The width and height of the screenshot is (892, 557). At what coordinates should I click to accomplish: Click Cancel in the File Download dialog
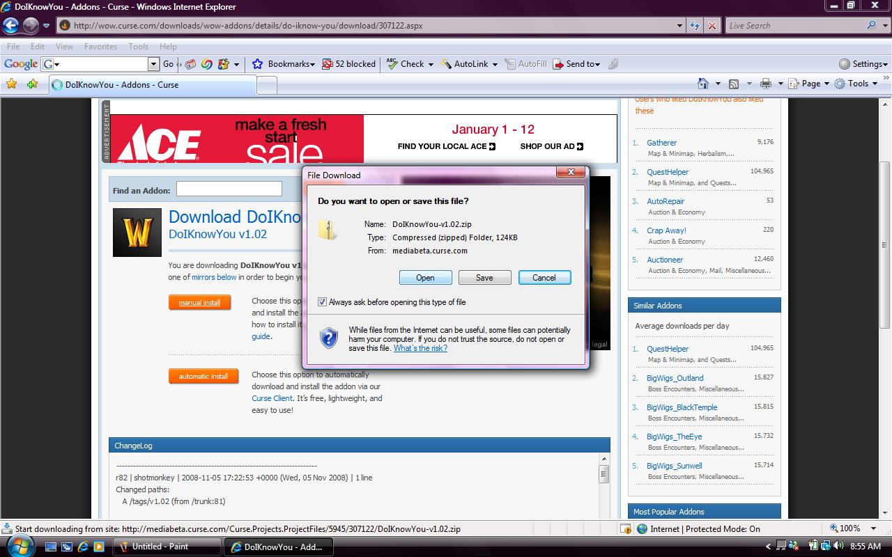pyautogui.click(x=544, y=277)
